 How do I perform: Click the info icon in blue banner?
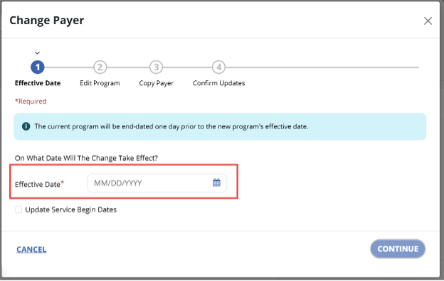click(26, 126)
